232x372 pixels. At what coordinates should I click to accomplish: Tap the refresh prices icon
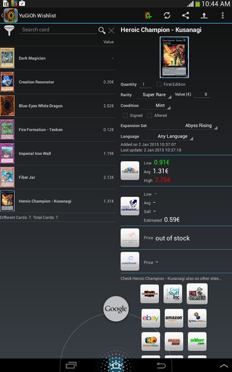[167, 15]
